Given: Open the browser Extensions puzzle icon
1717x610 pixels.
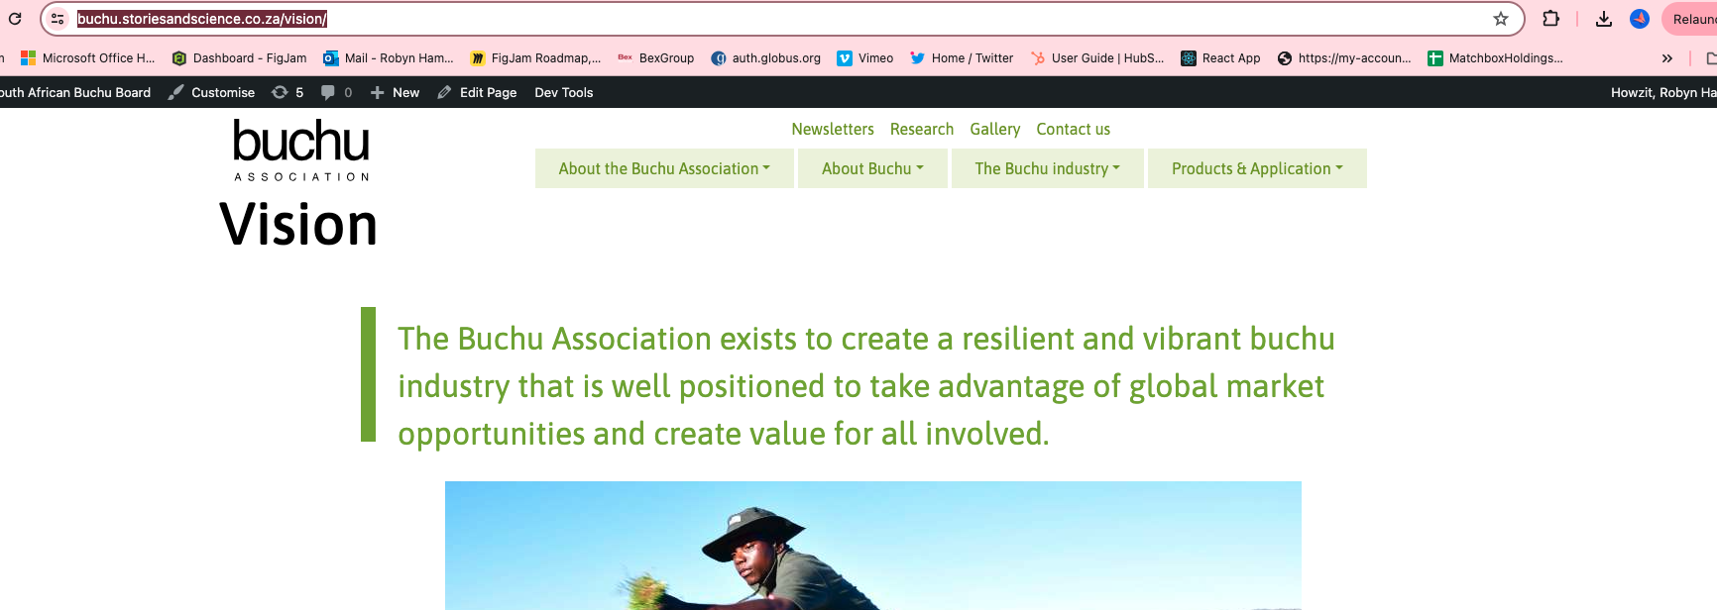Looking at the screenshot, I should tap(1551, 19).
